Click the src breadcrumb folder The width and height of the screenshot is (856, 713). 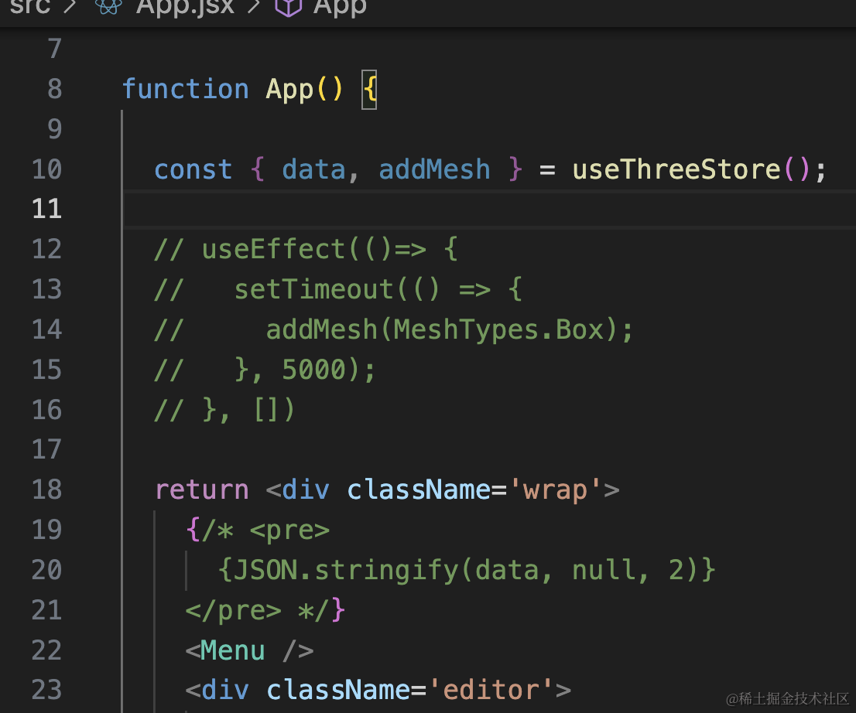click(30, 6)
